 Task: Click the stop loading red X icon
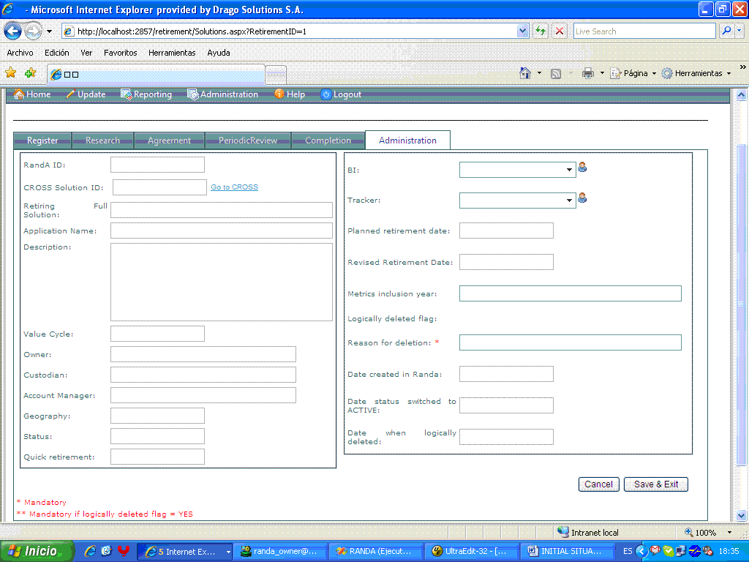point(560,31)
